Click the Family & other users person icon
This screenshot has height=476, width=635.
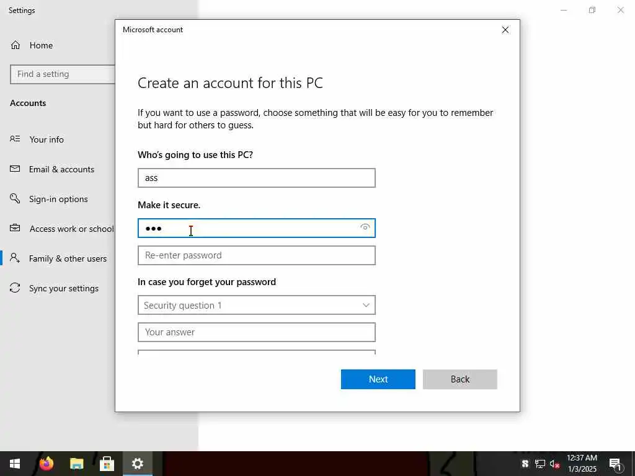[x=15, y=258]
